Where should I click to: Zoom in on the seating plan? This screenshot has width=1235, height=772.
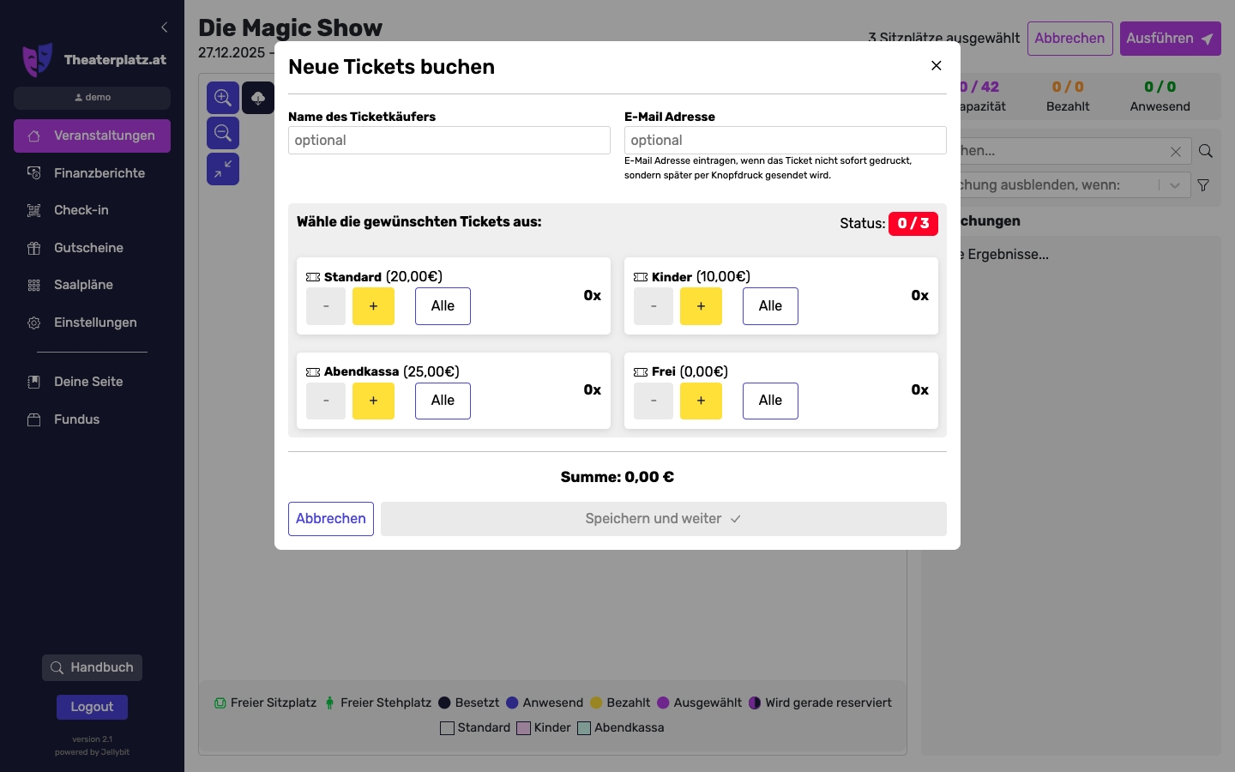[223, 98]
